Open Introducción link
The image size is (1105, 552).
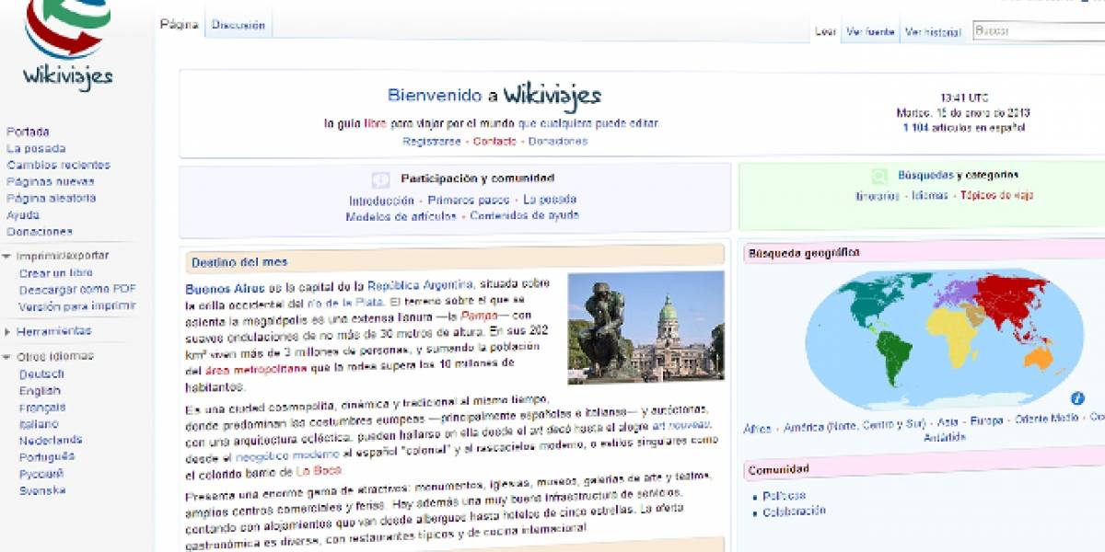(381, 200)
